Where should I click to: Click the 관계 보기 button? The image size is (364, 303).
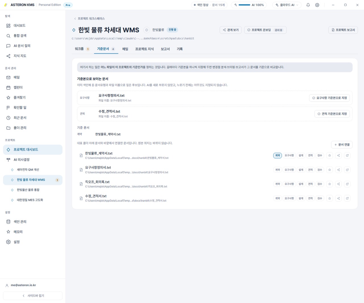tap(231, 30)
